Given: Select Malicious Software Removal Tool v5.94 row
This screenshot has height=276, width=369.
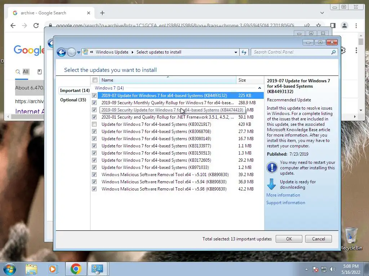Looking at the screenshot, I should (x=177, y=181).
